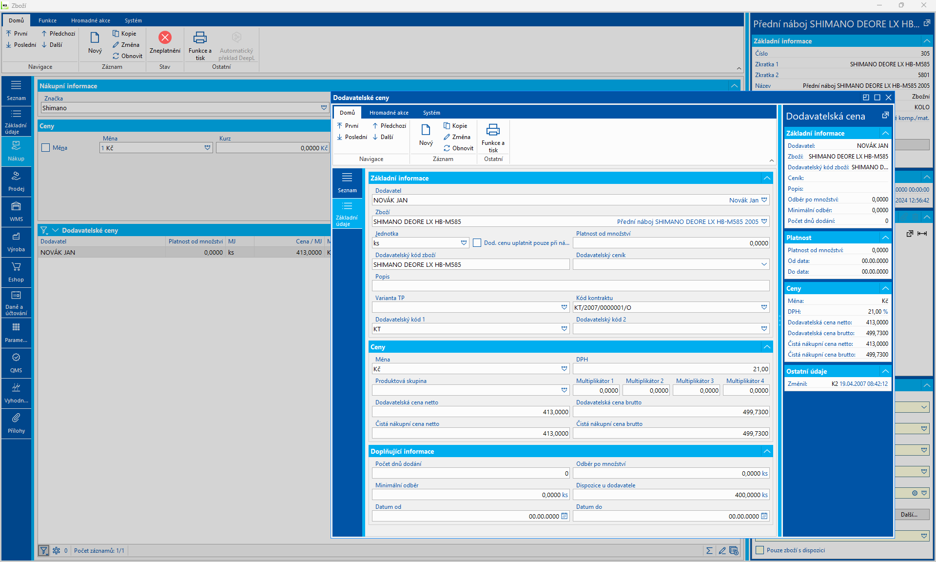936x562 pixels.
Task: Enable Dod. cenu uplatnit pouze při ná... checkbox
Action: [x=477, y=243]
